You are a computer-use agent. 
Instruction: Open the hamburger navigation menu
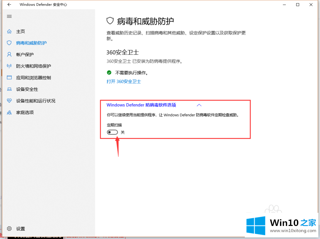(x=9, y=16)
